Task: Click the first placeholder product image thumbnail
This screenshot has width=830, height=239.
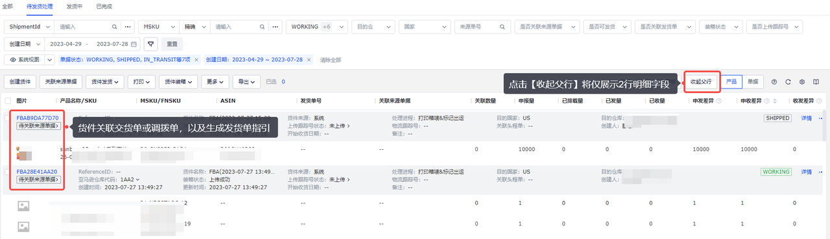Action: click(23, 206)
